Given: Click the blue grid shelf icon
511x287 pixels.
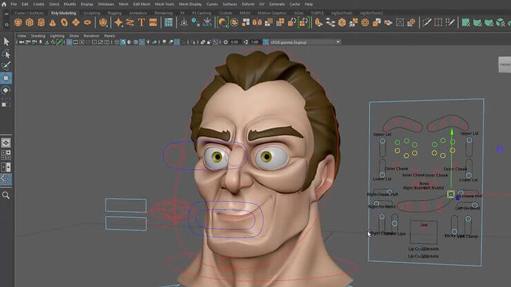Looking at the screenshot, I should pyautogui.click(x=168, y=23).
